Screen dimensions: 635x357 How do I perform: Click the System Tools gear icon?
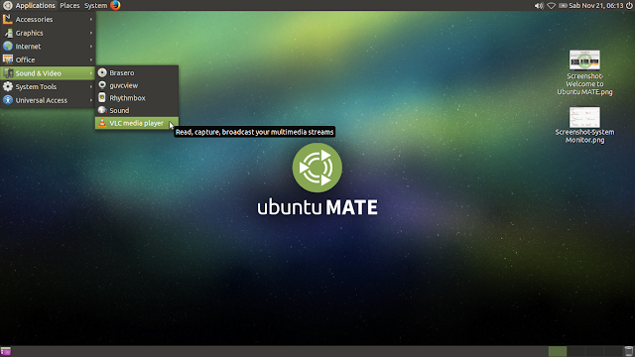pos(8,86)
